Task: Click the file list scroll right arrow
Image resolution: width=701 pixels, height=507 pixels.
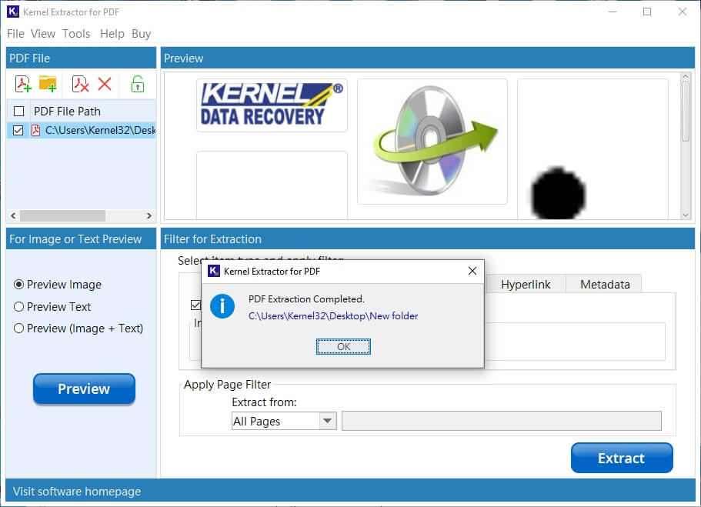Action: coord(149,216)
